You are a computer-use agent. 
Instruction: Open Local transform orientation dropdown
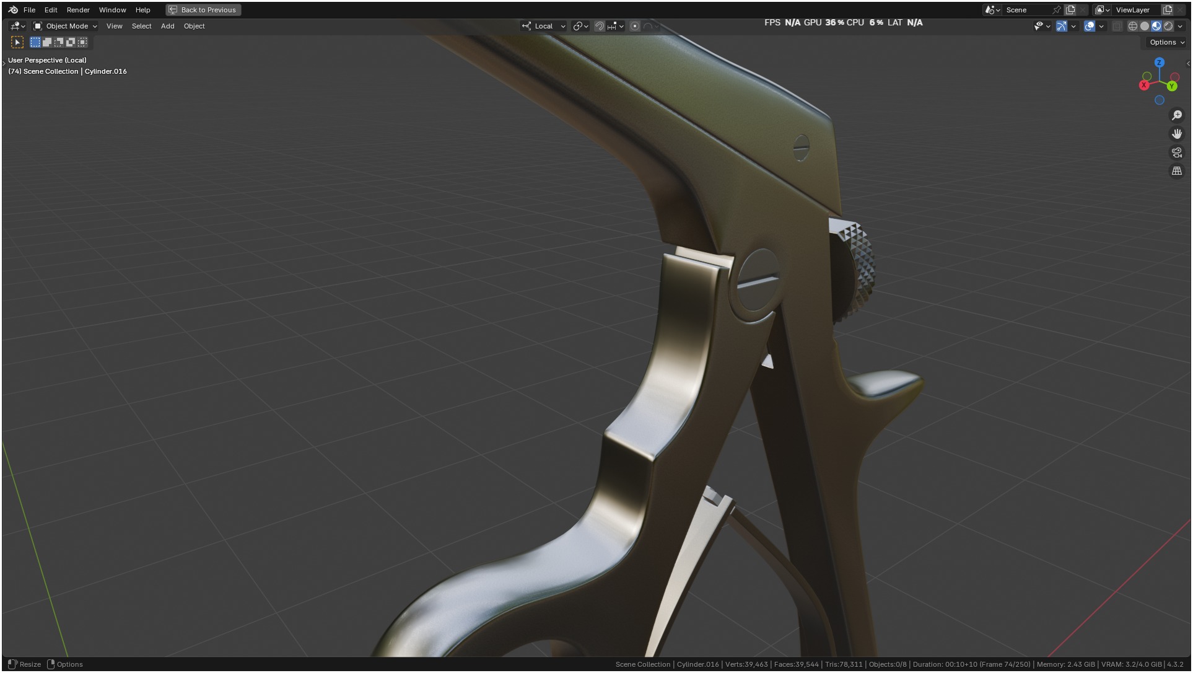tap(544, 26)
